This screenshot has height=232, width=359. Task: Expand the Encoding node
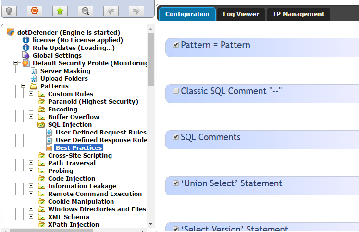tap(31, 109)
